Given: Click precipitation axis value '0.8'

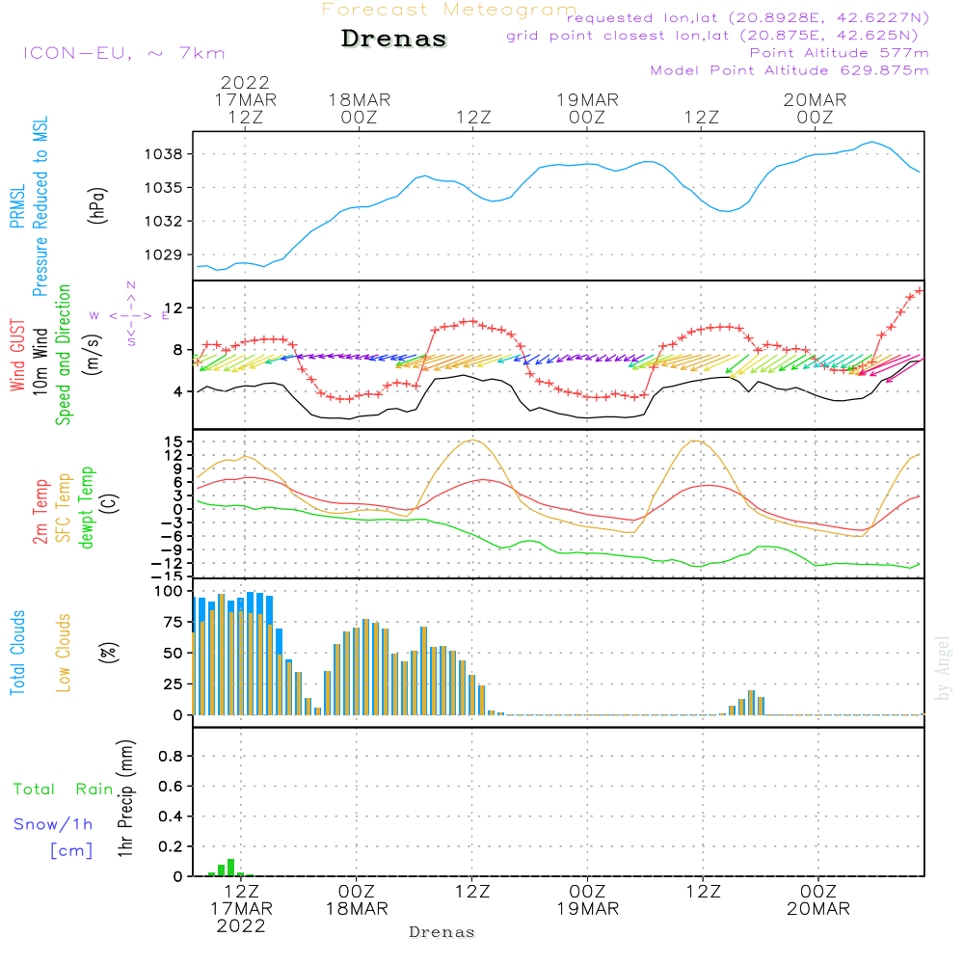Looking at the screenshot, I should point(171,756).
